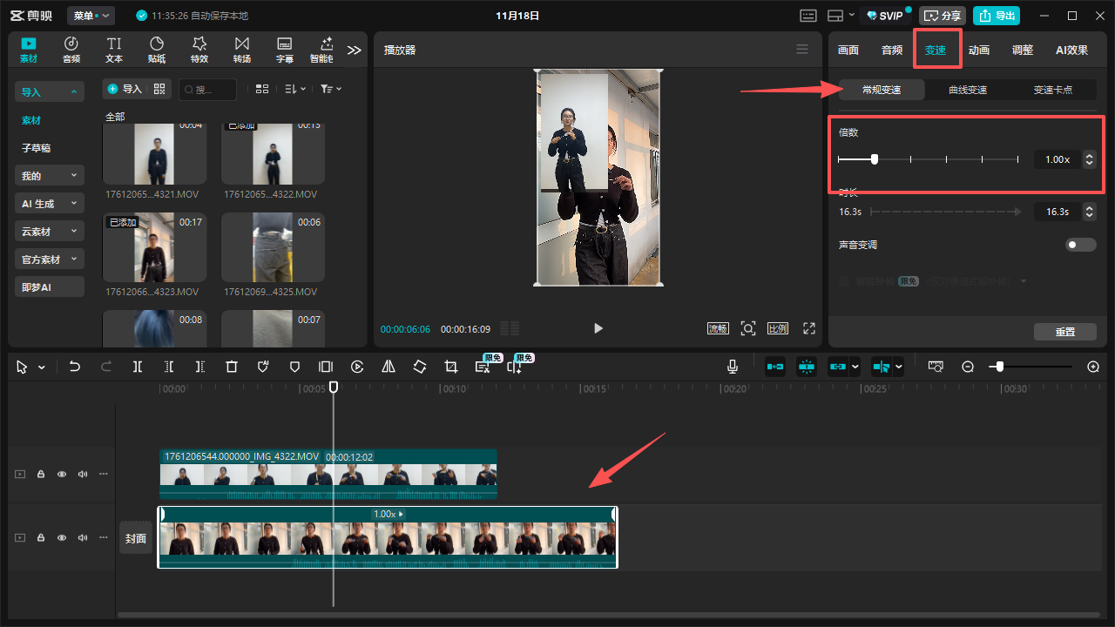Open the 贴纸 stickers panel
The image size is (1115, 627).
[x=157, y=50]
